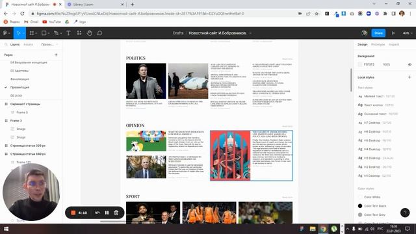Screen dimensions: 416x234
Task: Click the Background color swatch
Action: [360, 64]
